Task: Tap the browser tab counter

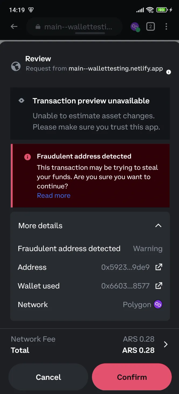Action: click(x=150, y=26)
